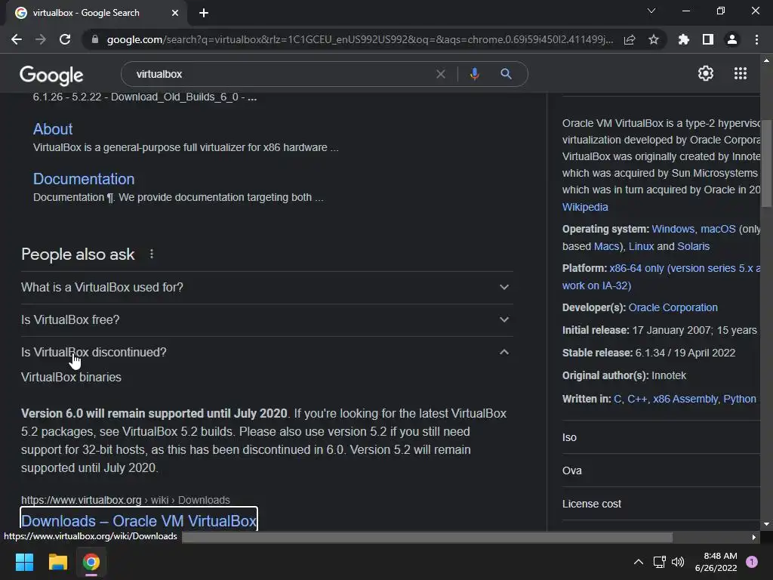Screen dimensions: 773x580
Task: Open the Chrome three-dot menu
Action: (x=756, y=39)
